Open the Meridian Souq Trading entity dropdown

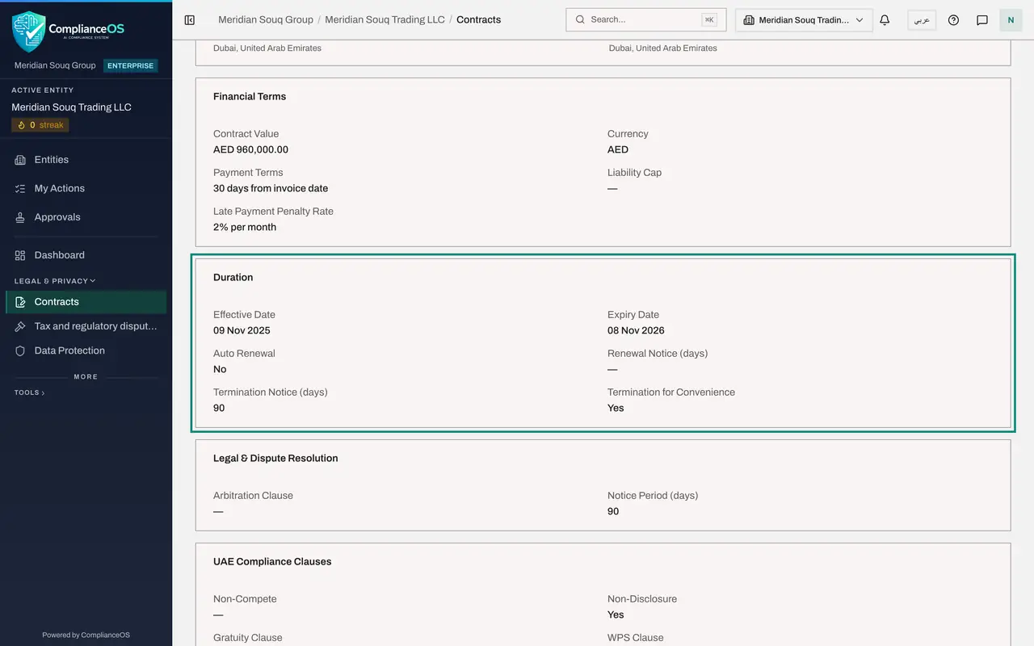click(804, 20)
